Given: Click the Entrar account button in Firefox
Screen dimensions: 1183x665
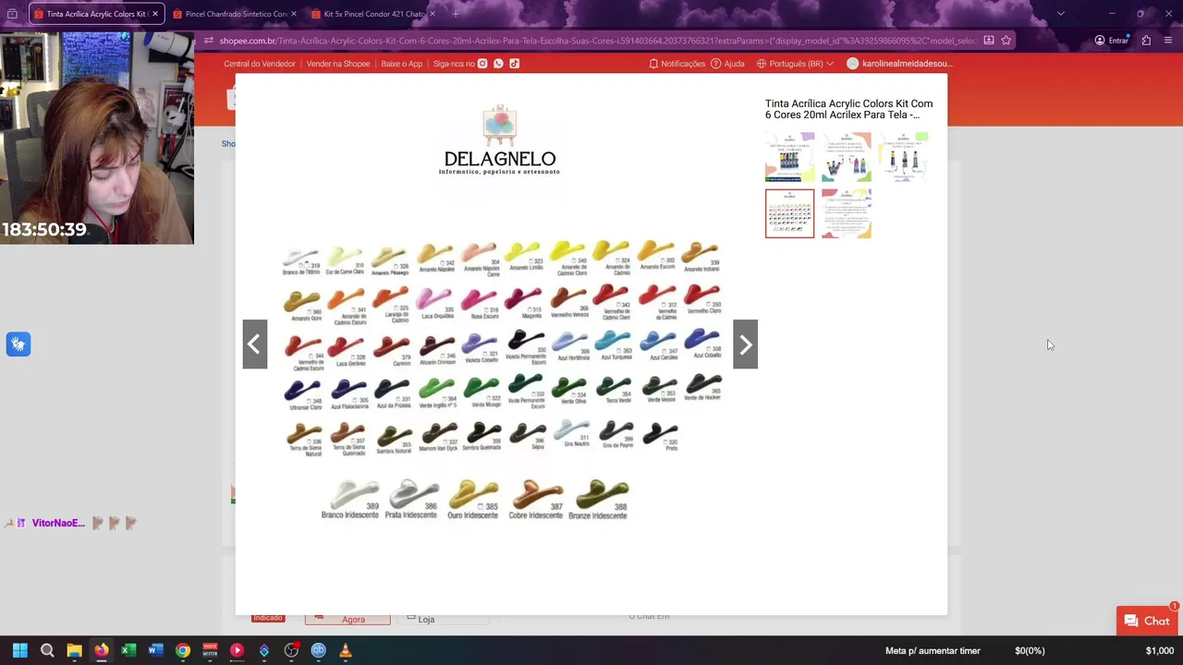Looking at the screenshot, I should 1112,41.
